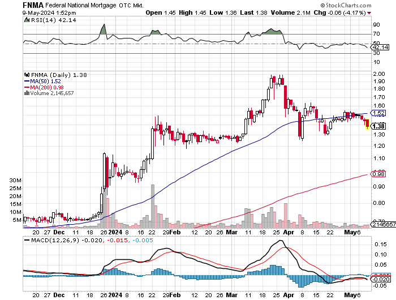Viewport: 396px width, 300px height.
Task: Click the Low 1.36 value
Action: pyautogui.click(x=223, y=12)
